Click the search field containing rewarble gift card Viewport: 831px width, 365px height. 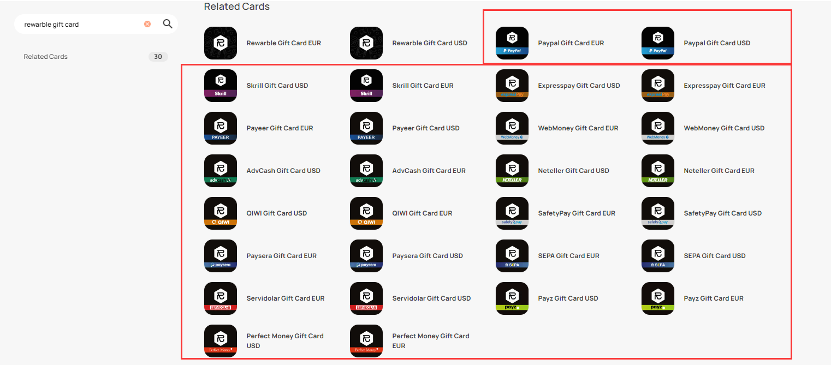click(82, 24)
